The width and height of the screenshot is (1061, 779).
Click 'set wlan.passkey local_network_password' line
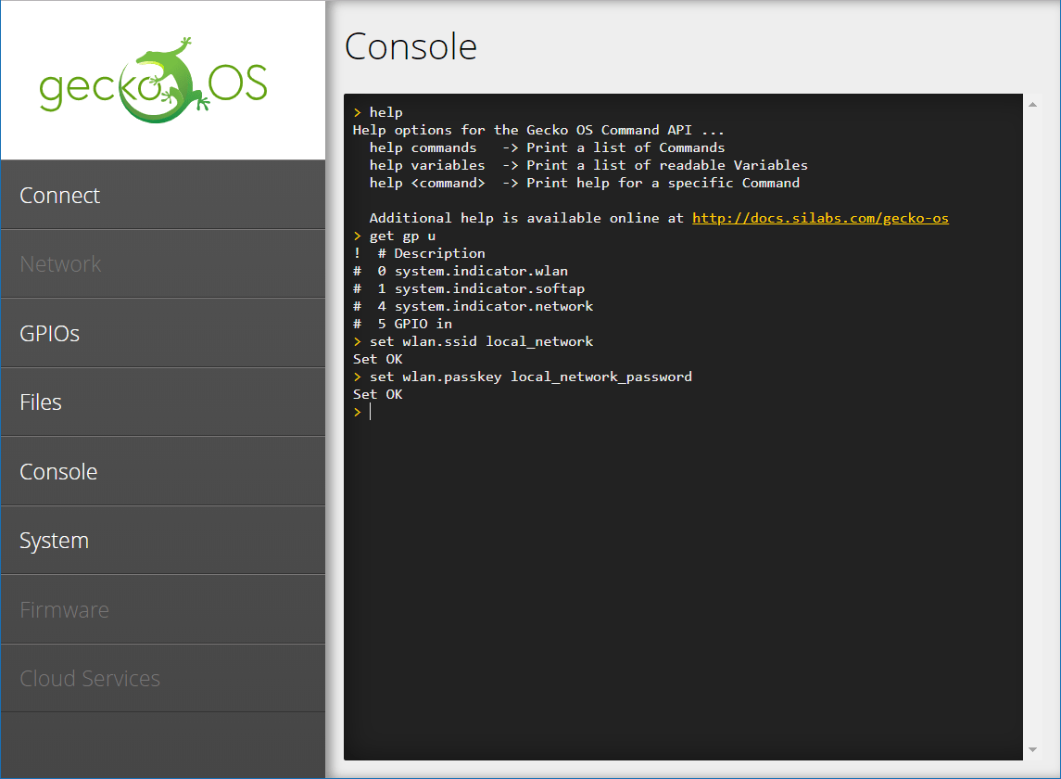[523, 377]
